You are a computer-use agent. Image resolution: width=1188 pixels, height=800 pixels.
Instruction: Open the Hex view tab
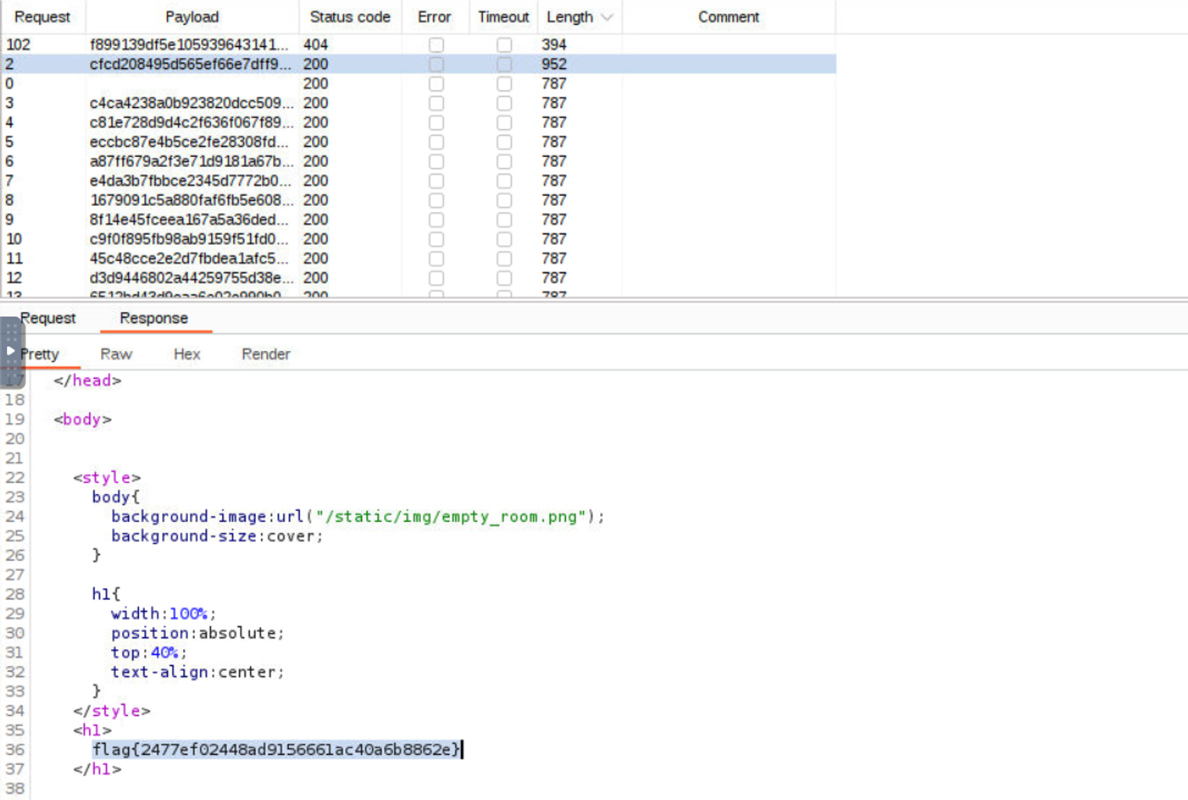pos(187,354)
